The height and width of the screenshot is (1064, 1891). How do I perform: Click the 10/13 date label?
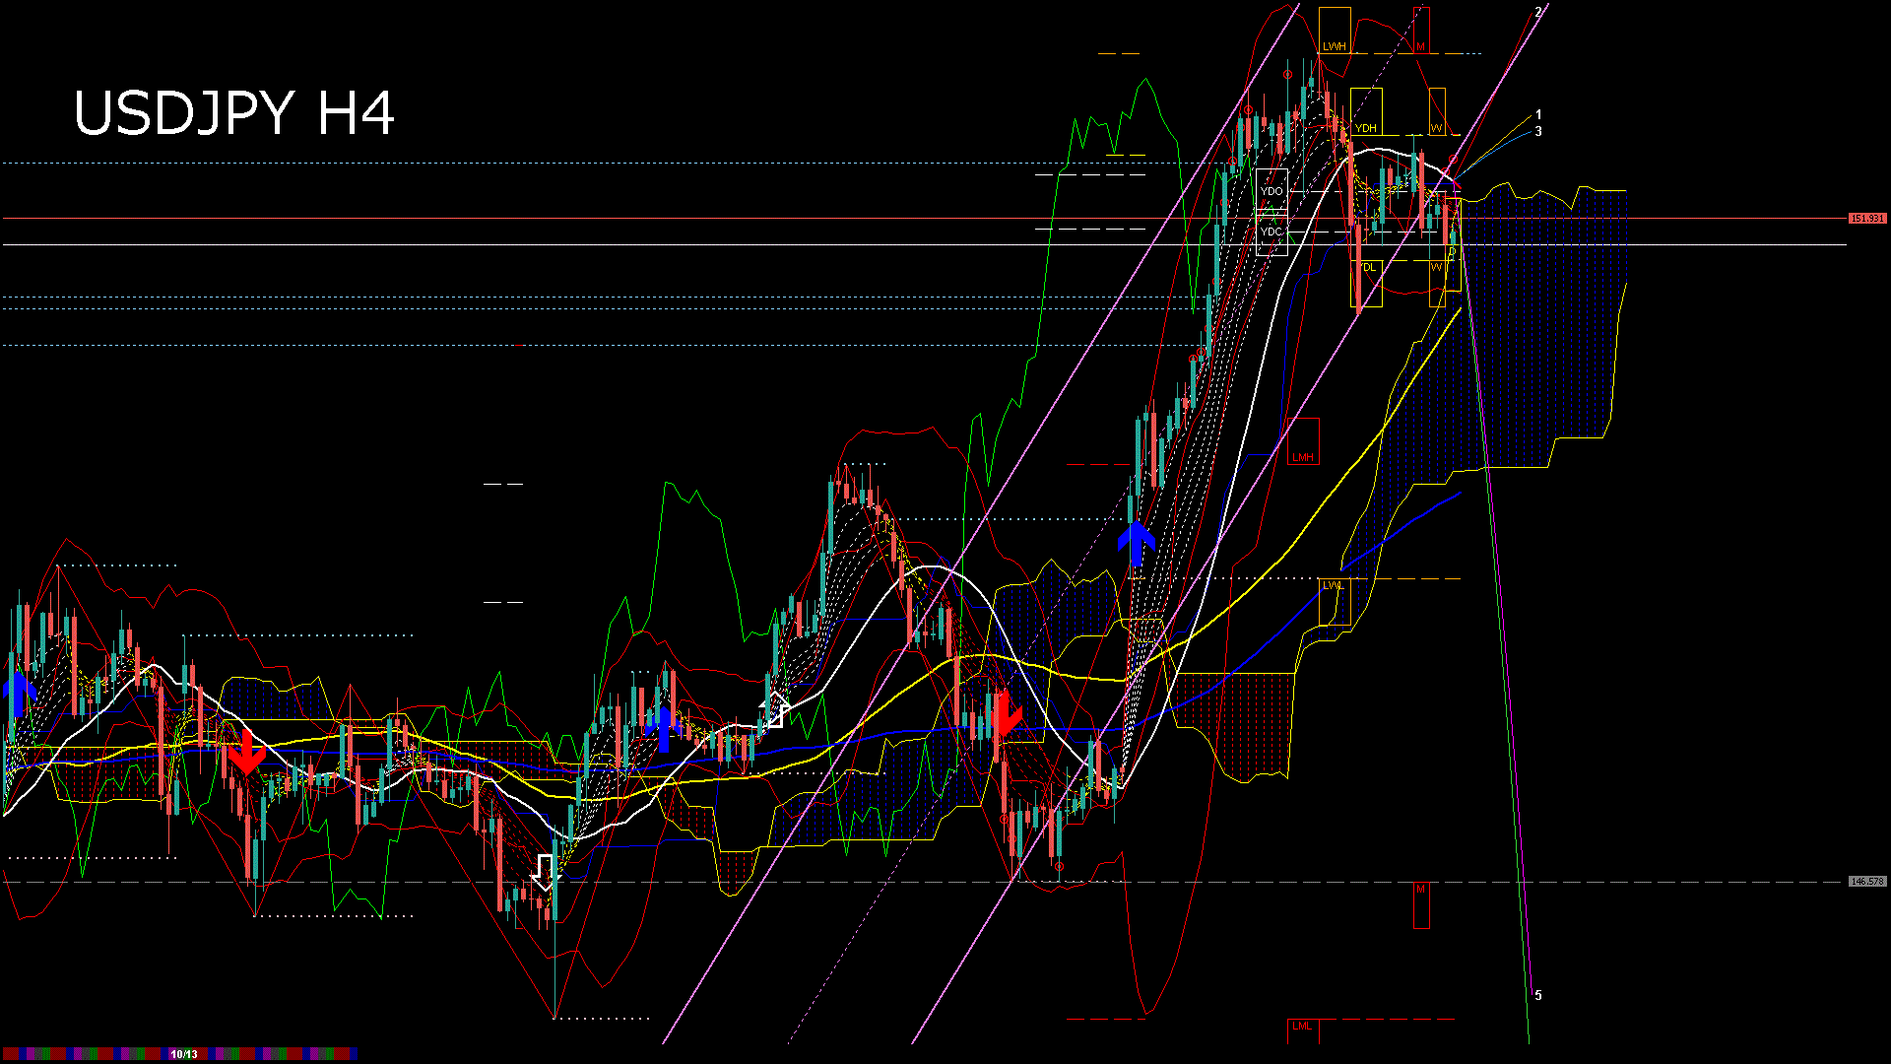click(184, 1054)
